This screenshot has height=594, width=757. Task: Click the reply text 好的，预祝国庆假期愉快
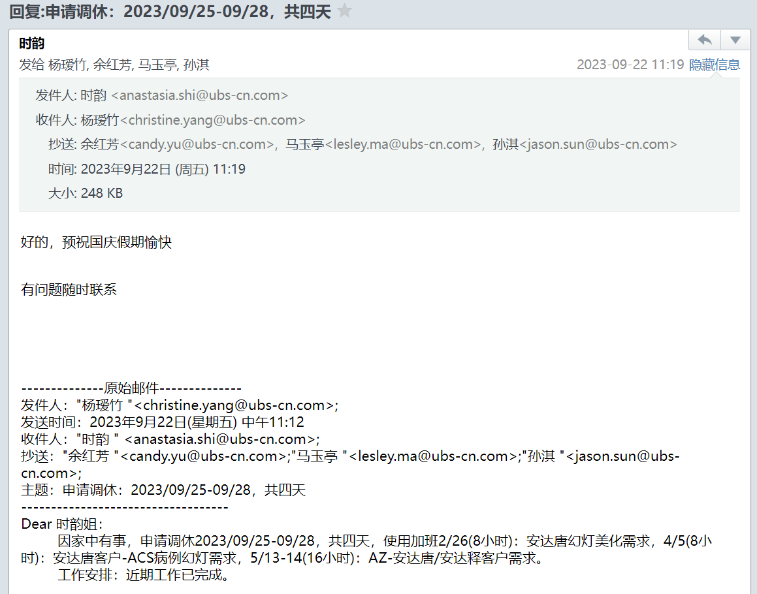pos(96,243)
